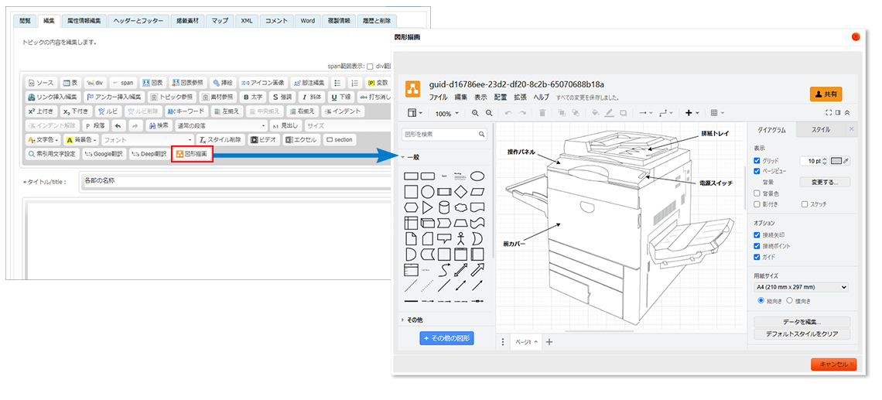Image resolution: width=882 pixels, height=400 pixels.
Task: Insert a table with the 表 button
Action: pyautogui.click(x=70, y=82)
